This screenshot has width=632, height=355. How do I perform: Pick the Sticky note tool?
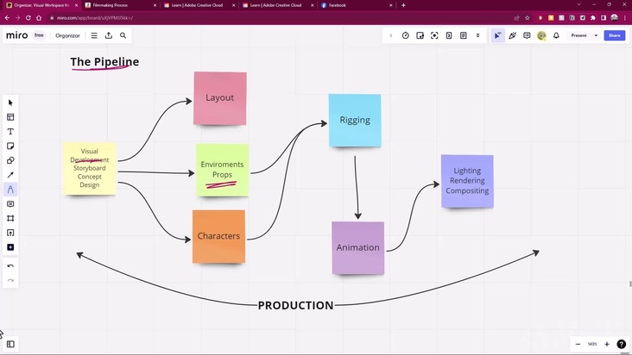pyautogui.click(x=10, y=146)
